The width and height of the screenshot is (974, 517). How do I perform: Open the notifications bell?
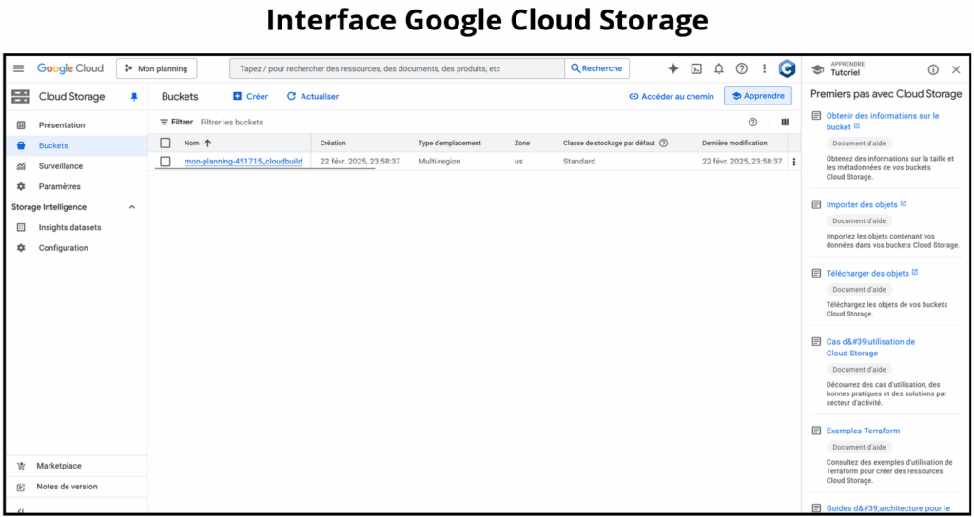pyautogui.click(x=719, y=68)
